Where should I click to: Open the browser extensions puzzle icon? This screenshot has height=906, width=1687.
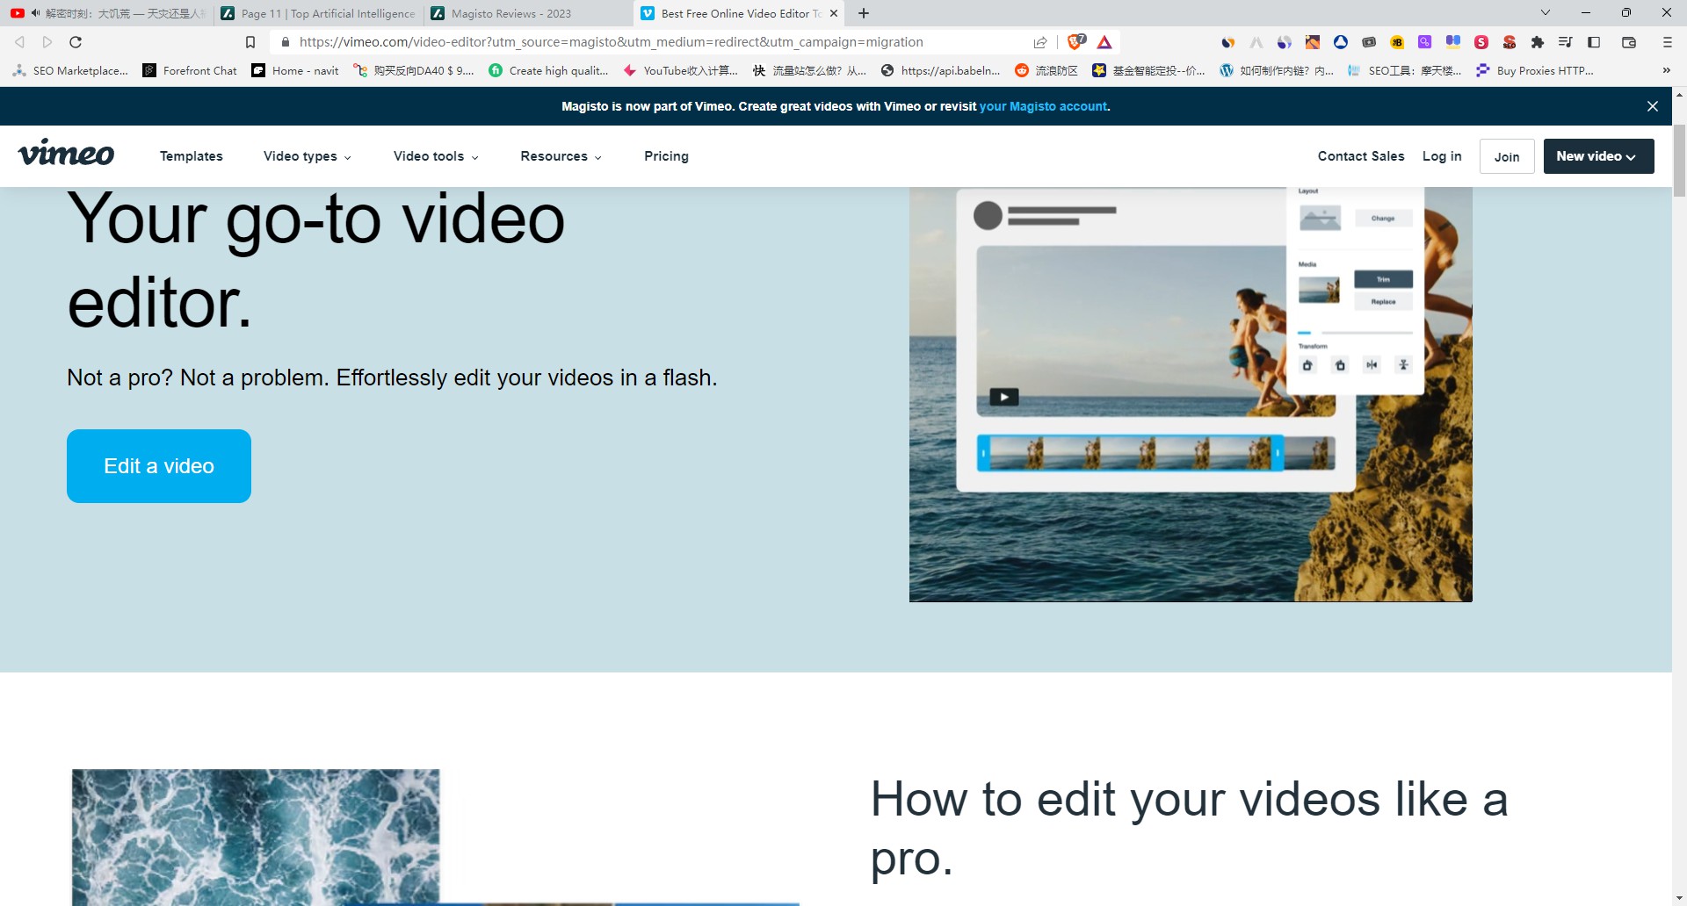(x=1537, y=42)
